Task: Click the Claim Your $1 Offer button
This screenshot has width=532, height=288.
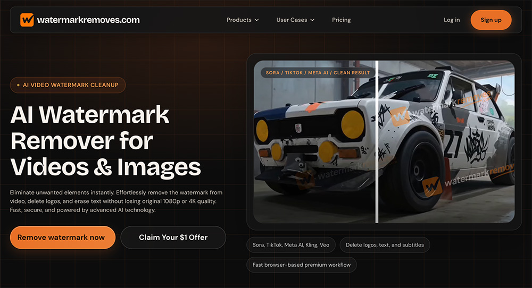Action: 173,238
